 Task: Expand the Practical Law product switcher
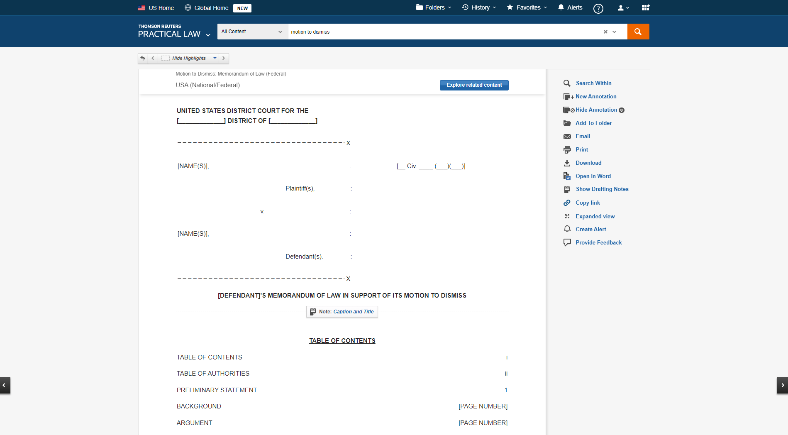pyautogui.click(x=208, y=35)
